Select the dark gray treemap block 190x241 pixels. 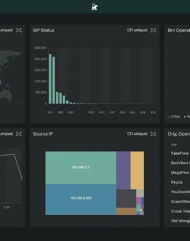[126, 198]
